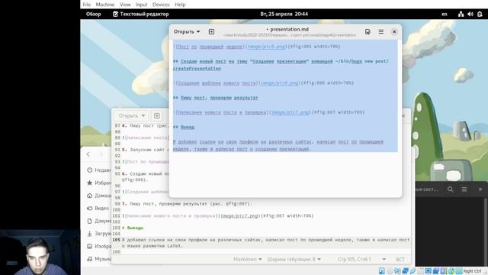
Task: Click VirtualBox display status icon
Action: 429,271
